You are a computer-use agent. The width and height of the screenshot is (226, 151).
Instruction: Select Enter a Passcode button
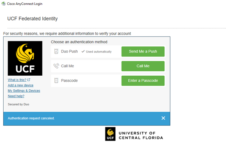(x=143, y=81)
